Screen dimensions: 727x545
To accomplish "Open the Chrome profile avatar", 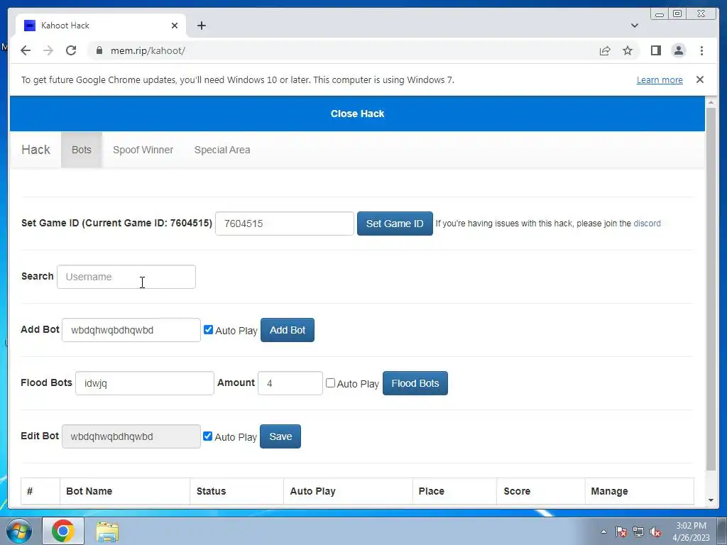I will coord(678,50).
